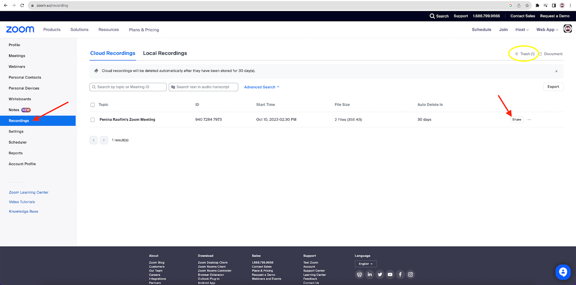
Task: Check the Penina Raofim's Zoom Meeting row
Action: coord(93,120)
